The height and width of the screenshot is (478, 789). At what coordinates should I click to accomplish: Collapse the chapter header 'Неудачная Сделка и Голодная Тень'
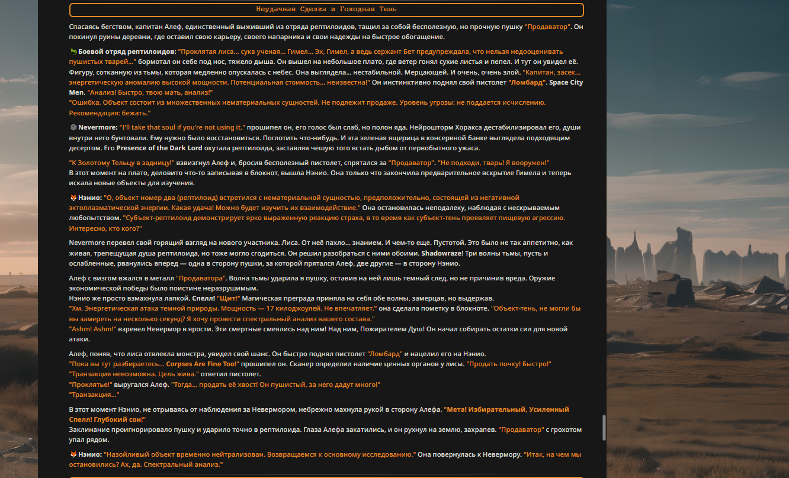tap(326, 9)
